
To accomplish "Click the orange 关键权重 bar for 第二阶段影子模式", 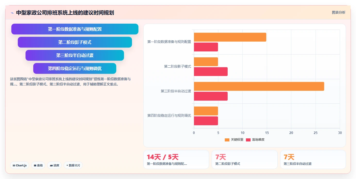I will click(206, 62).
